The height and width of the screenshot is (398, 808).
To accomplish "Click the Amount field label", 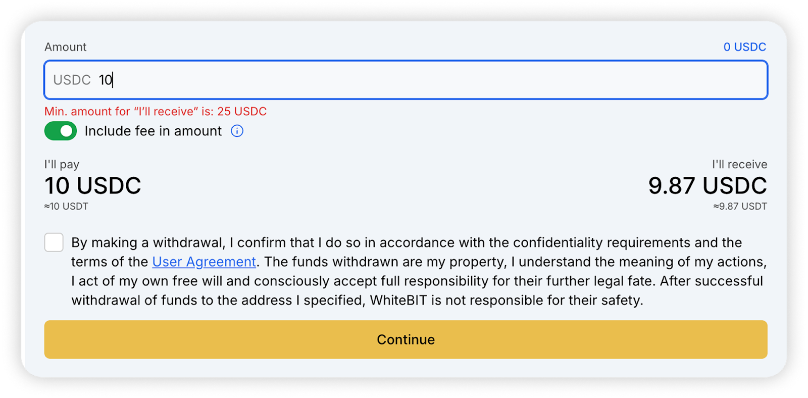I will pyautogui.click(x=65, y=47).
